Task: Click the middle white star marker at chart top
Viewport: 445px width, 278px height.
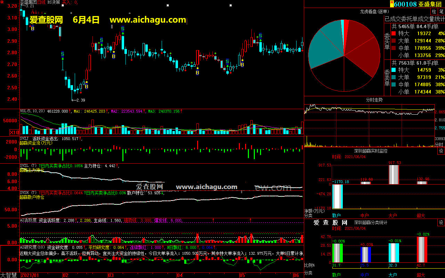Action: [168, 6]
